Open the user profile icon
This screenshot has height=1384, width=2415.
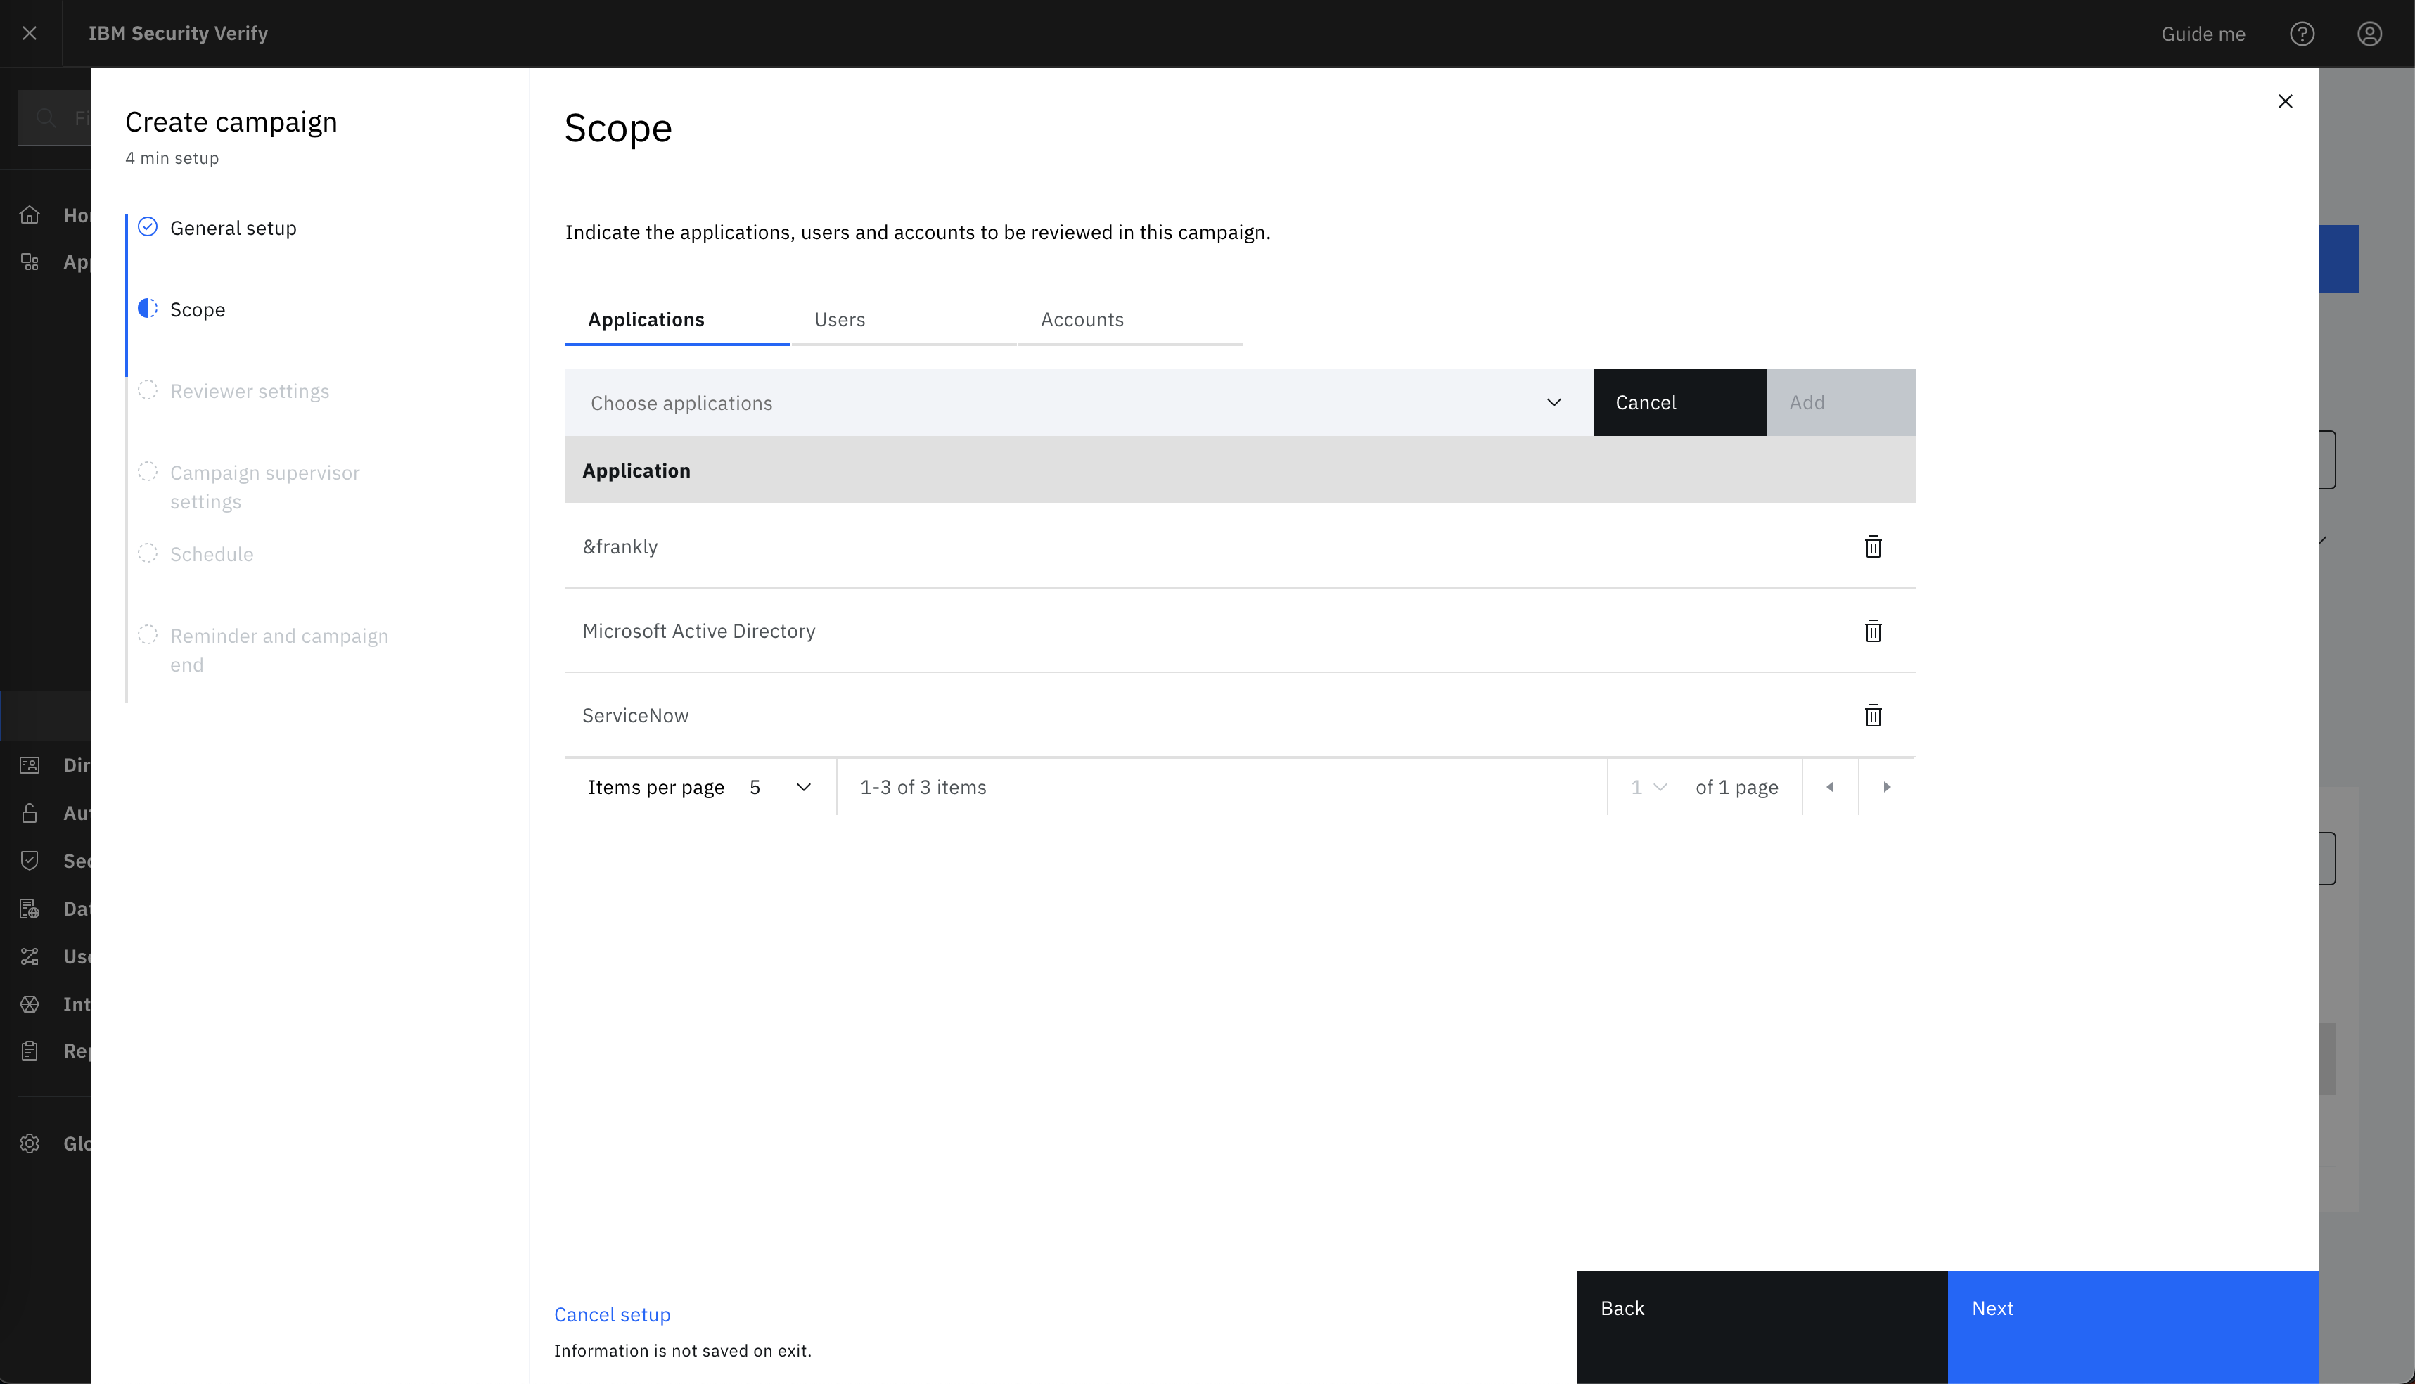(x=2369, y=34)
